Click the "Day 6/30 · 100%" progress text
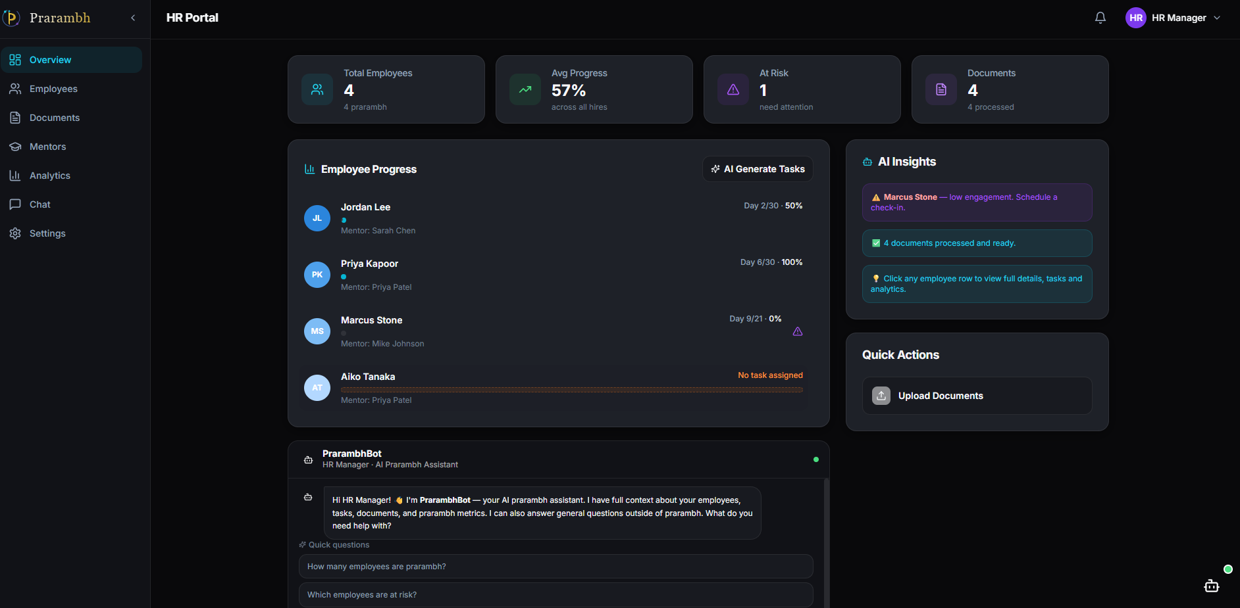 click(x=771, y=262)
